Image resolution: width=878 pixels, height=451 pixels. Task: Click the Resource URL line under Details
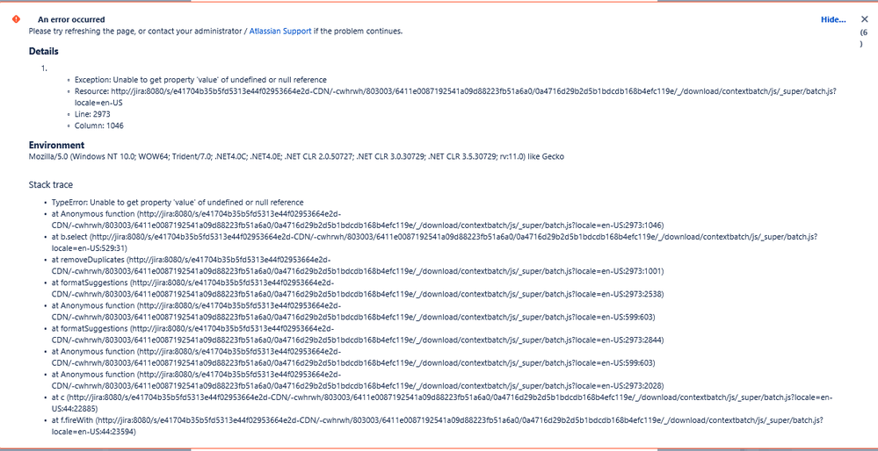pos(456,97)
